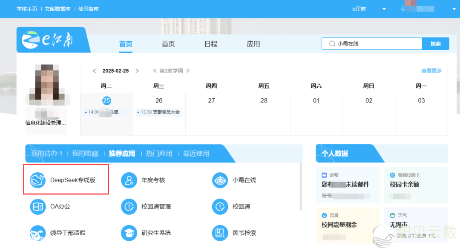Select the 推荐应用 tab
This screenshot has width=460, height=251.
pos(122,154)
